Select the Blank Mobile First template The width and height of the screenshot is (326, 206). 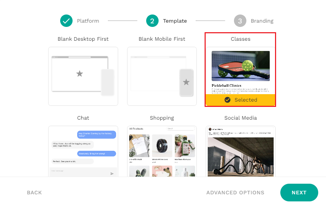coord(162,76)
